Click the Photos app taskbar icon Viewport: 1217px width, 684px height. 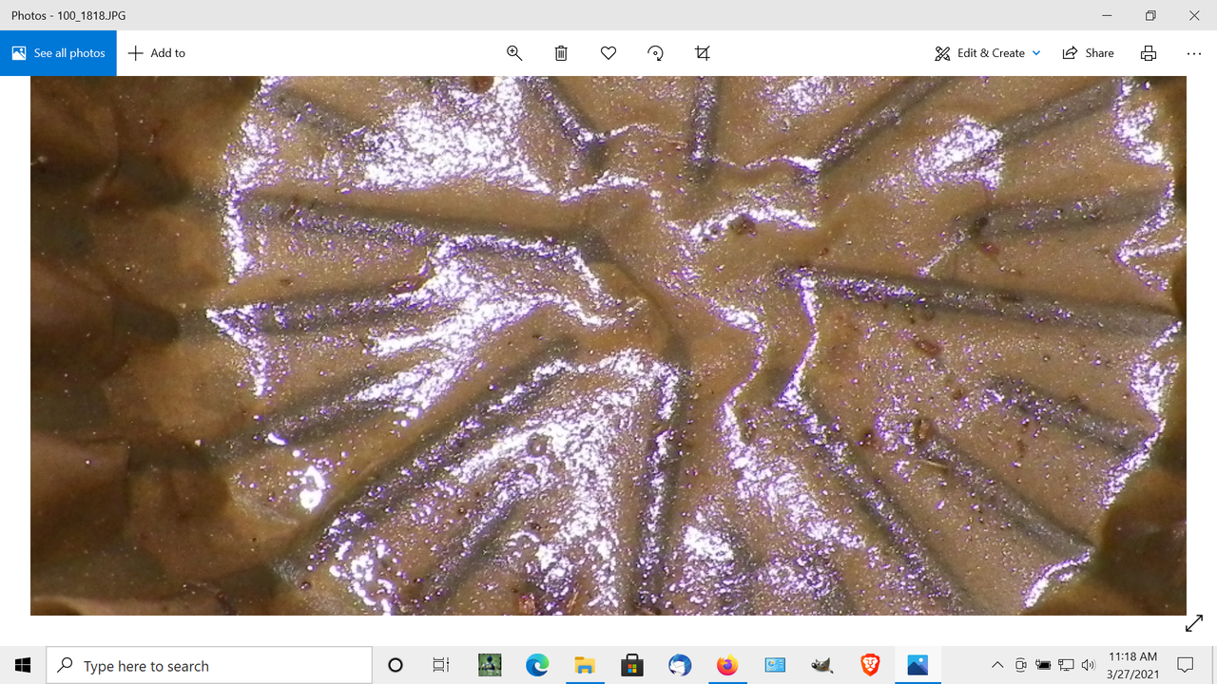(x=918, y=665)
